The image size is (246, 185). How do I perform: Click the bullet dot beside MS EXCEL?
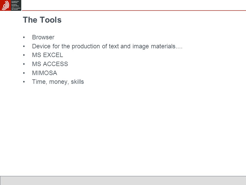click(24, 55)
